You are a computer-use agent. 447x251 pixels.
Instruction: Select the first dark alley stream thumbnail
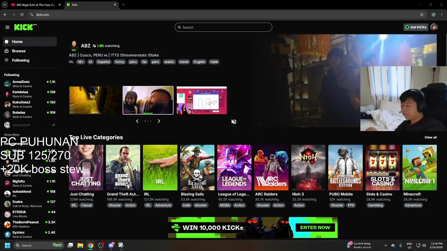coord(94,100)
